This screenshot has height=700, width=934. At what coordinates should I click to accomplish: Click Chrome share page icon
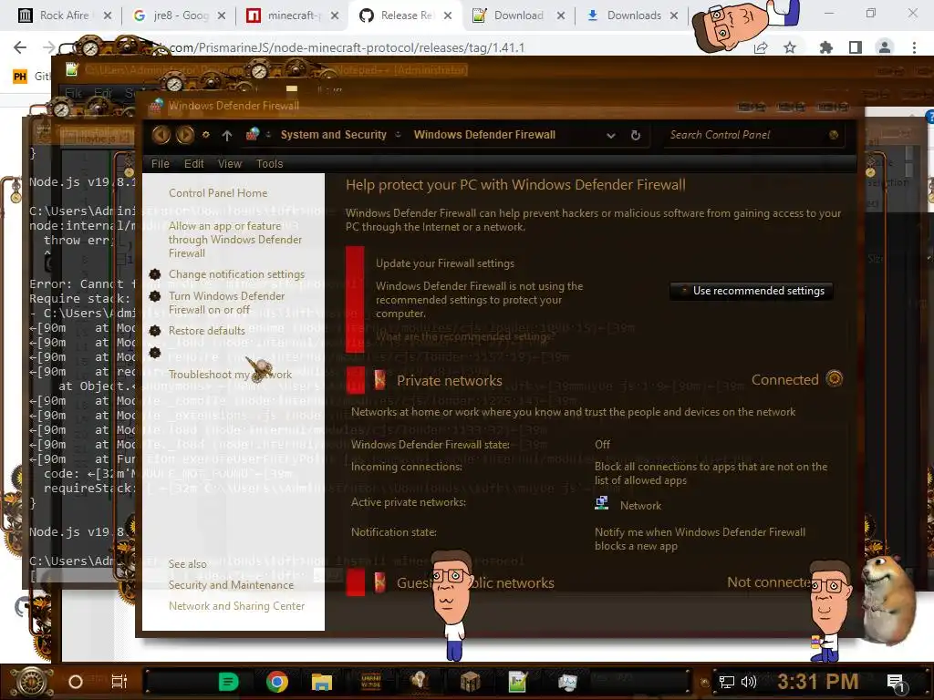click(761, 47)
